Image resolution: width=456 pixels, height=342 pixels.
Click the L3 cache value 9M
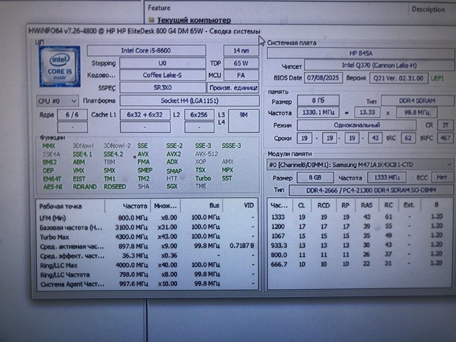[x=243, y=121]
